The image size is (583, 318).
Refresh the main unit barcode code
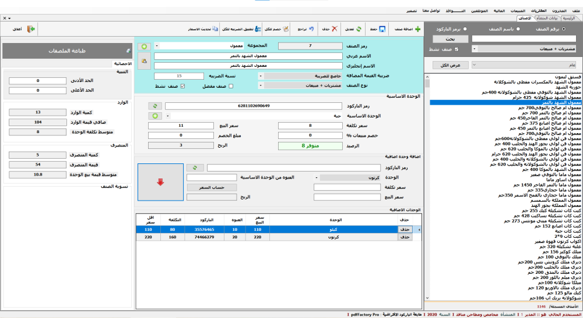pyautogui.click(x=154, y=106)
